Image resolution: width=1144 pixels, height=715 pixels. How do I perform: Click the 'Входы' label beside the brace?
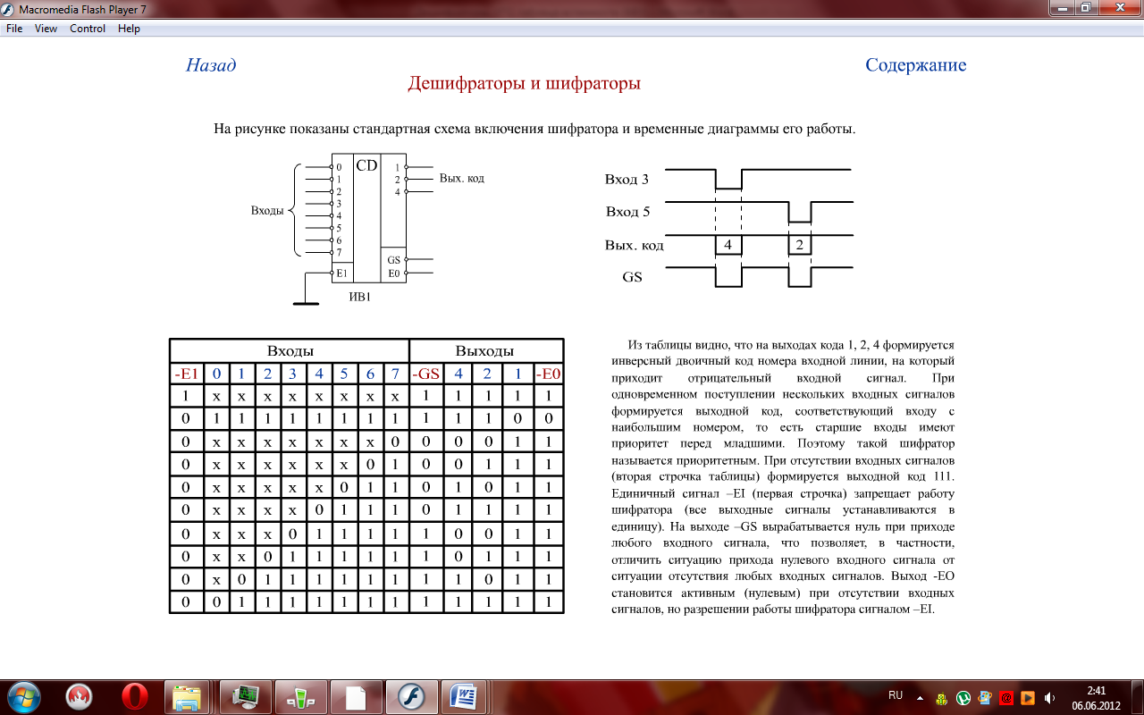coord(267,211)
